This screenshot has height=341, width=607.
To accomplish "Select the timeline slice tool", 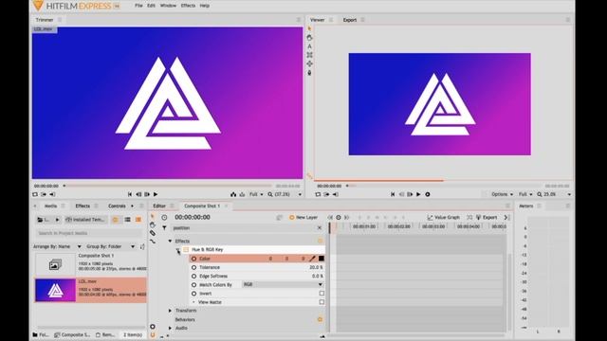I will point(153,233).
